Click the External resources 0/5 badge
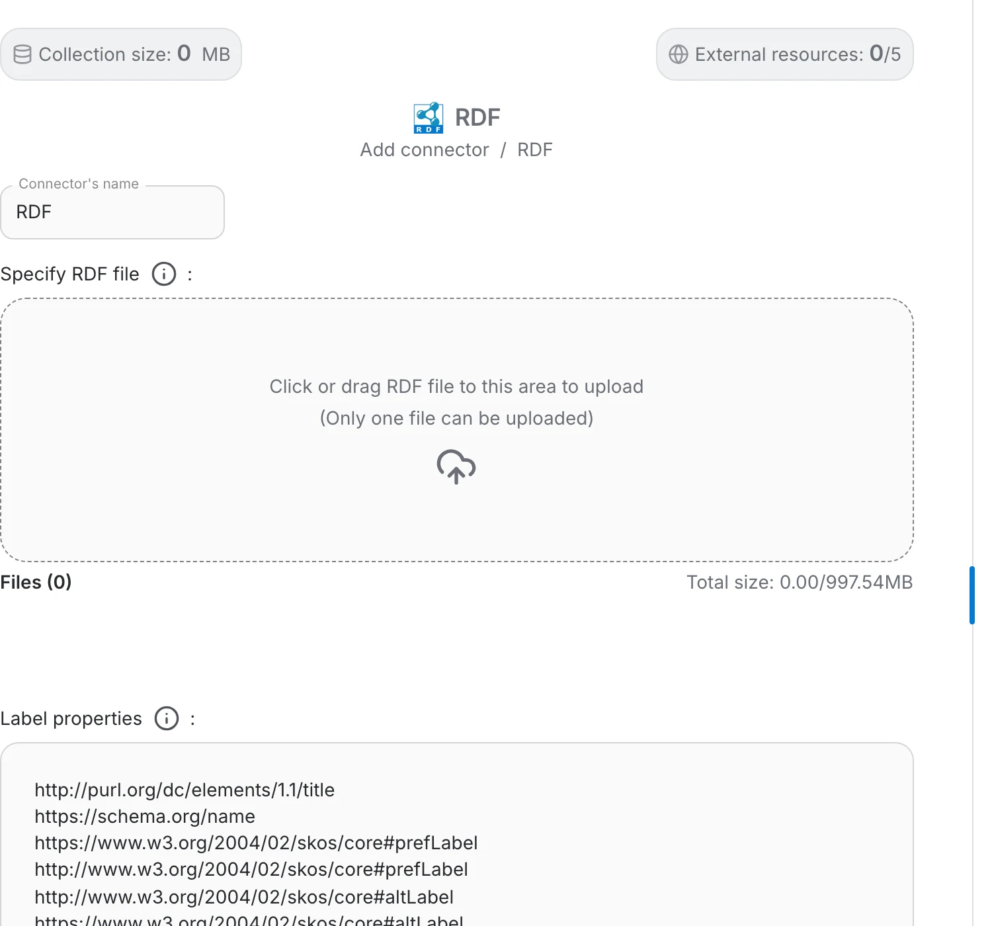This screenshot has width=992, height=926. pyautogui.click(x=785, y=54)
